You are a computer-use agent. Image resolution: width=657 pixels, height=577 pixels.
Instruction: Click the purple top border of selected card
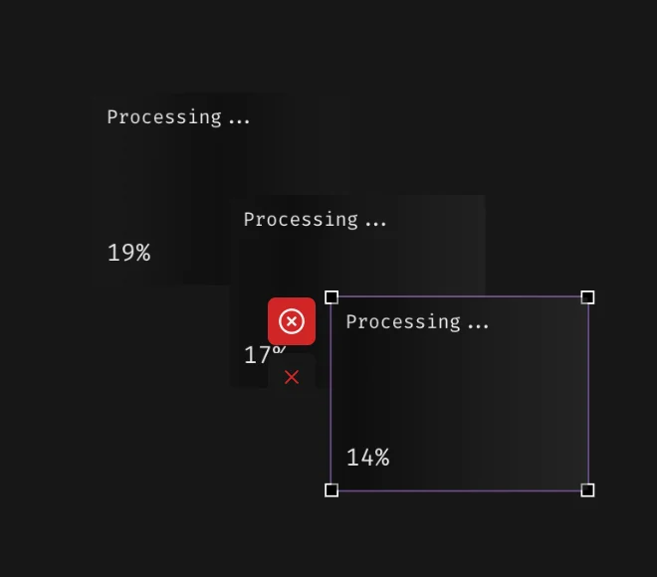[x=458, y=296]
